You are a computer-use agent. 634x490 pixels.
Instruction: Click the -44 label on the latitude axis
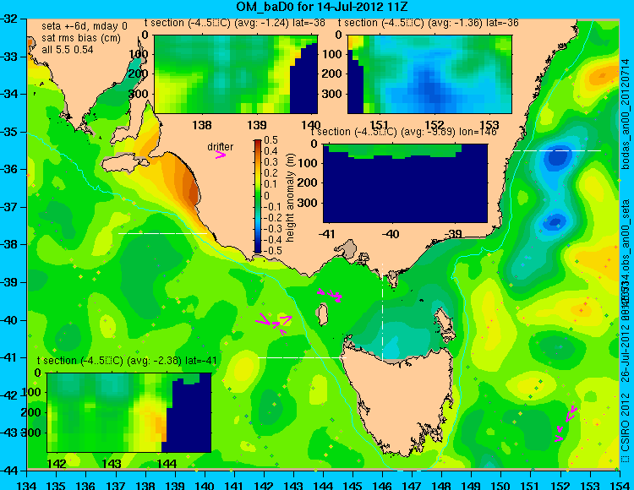click(x=8, y=471)
